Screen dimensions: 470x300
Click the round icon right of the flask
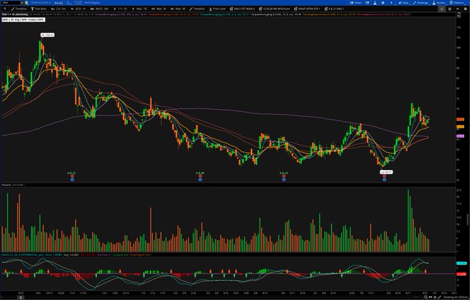point(383,3)
